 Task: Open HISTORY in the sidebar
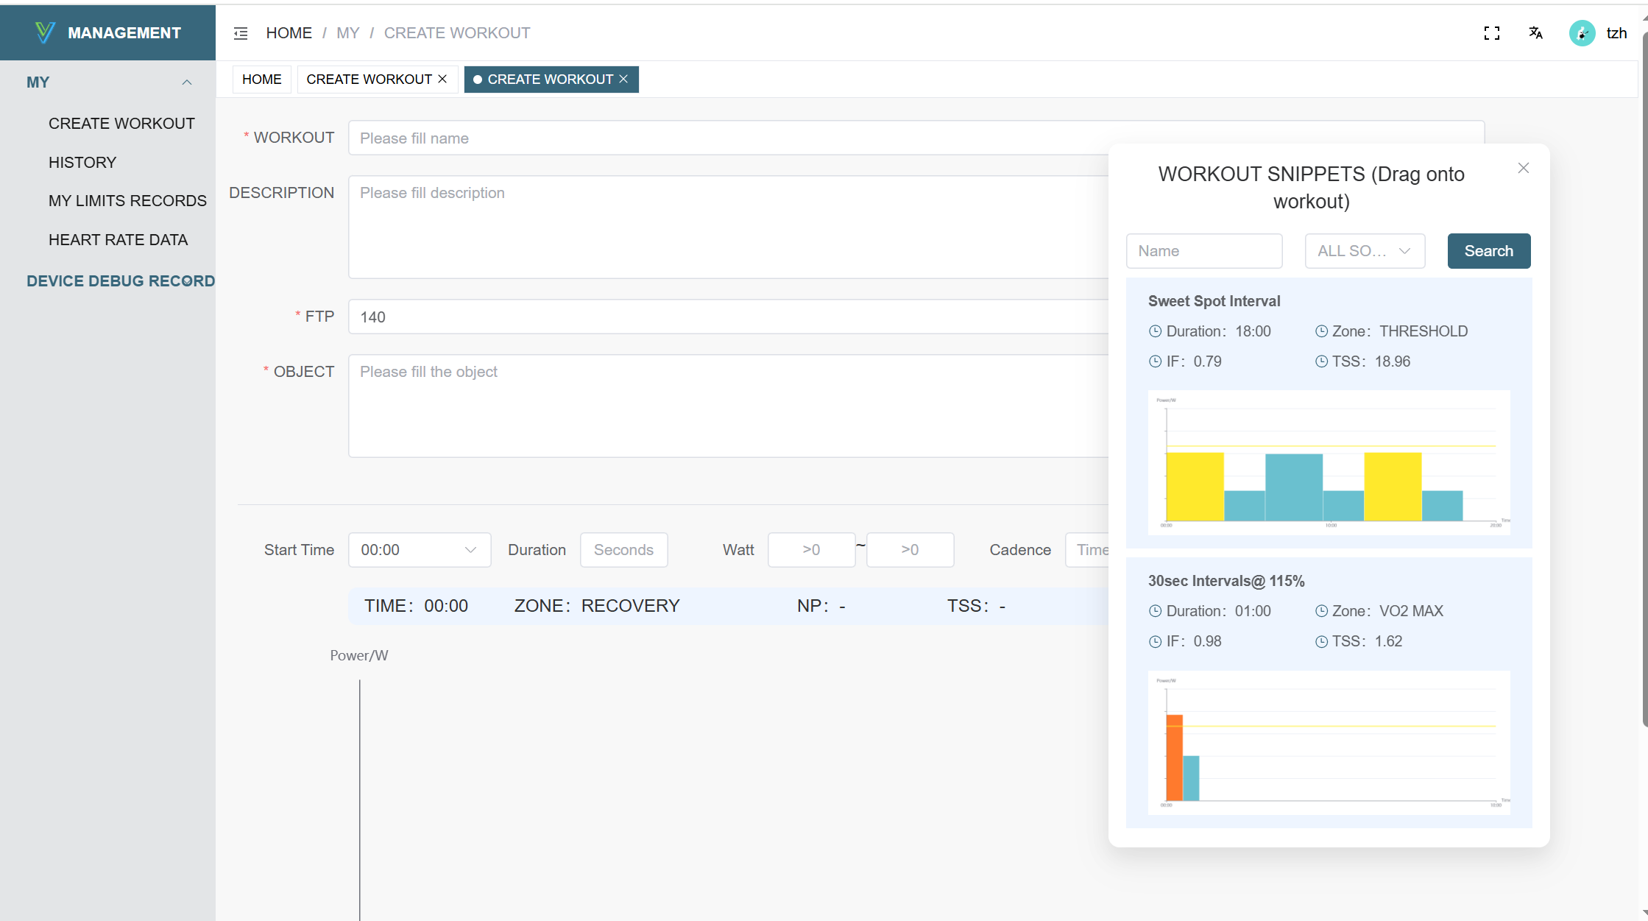pyautogui.click(x=82, y=162)
